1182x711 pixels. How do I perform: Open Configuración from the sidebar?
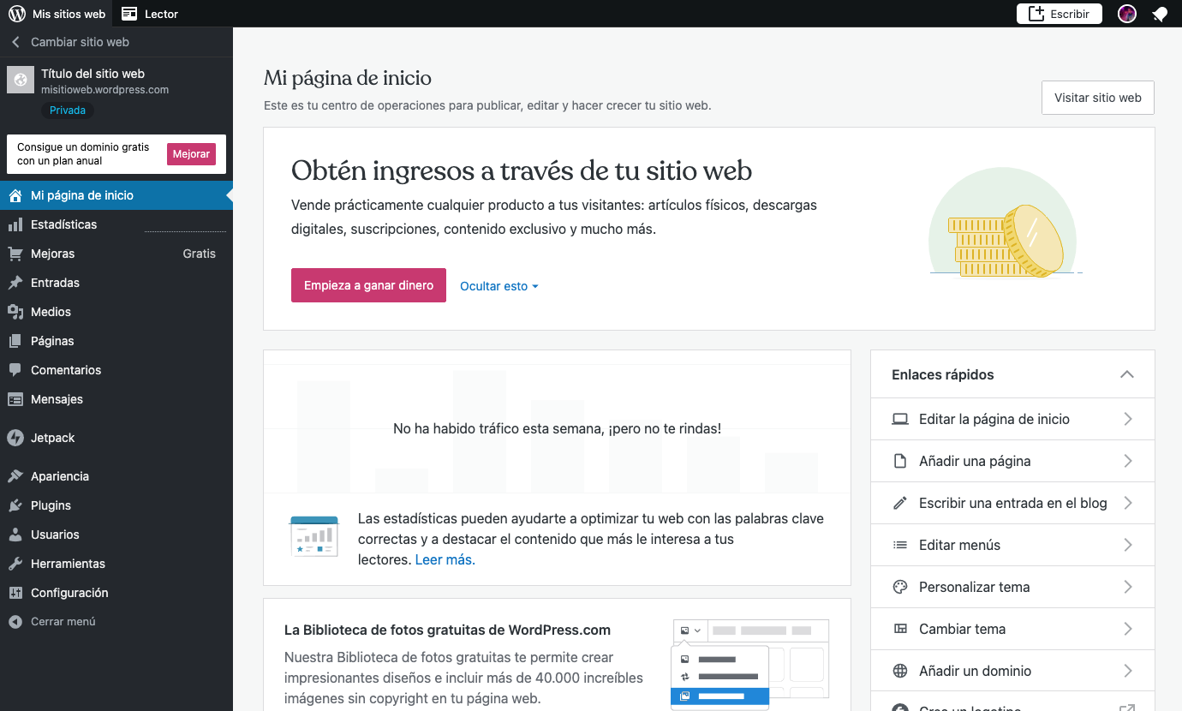click(x=67, y=592)
